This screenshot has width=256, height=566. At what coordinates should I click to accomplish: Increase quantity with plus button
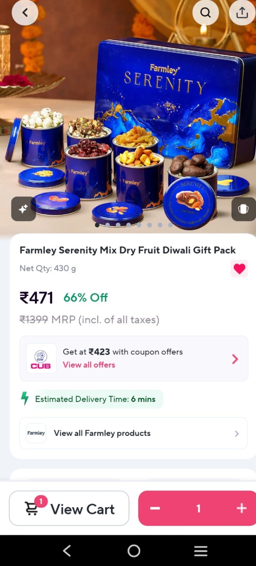pos(241,508)
